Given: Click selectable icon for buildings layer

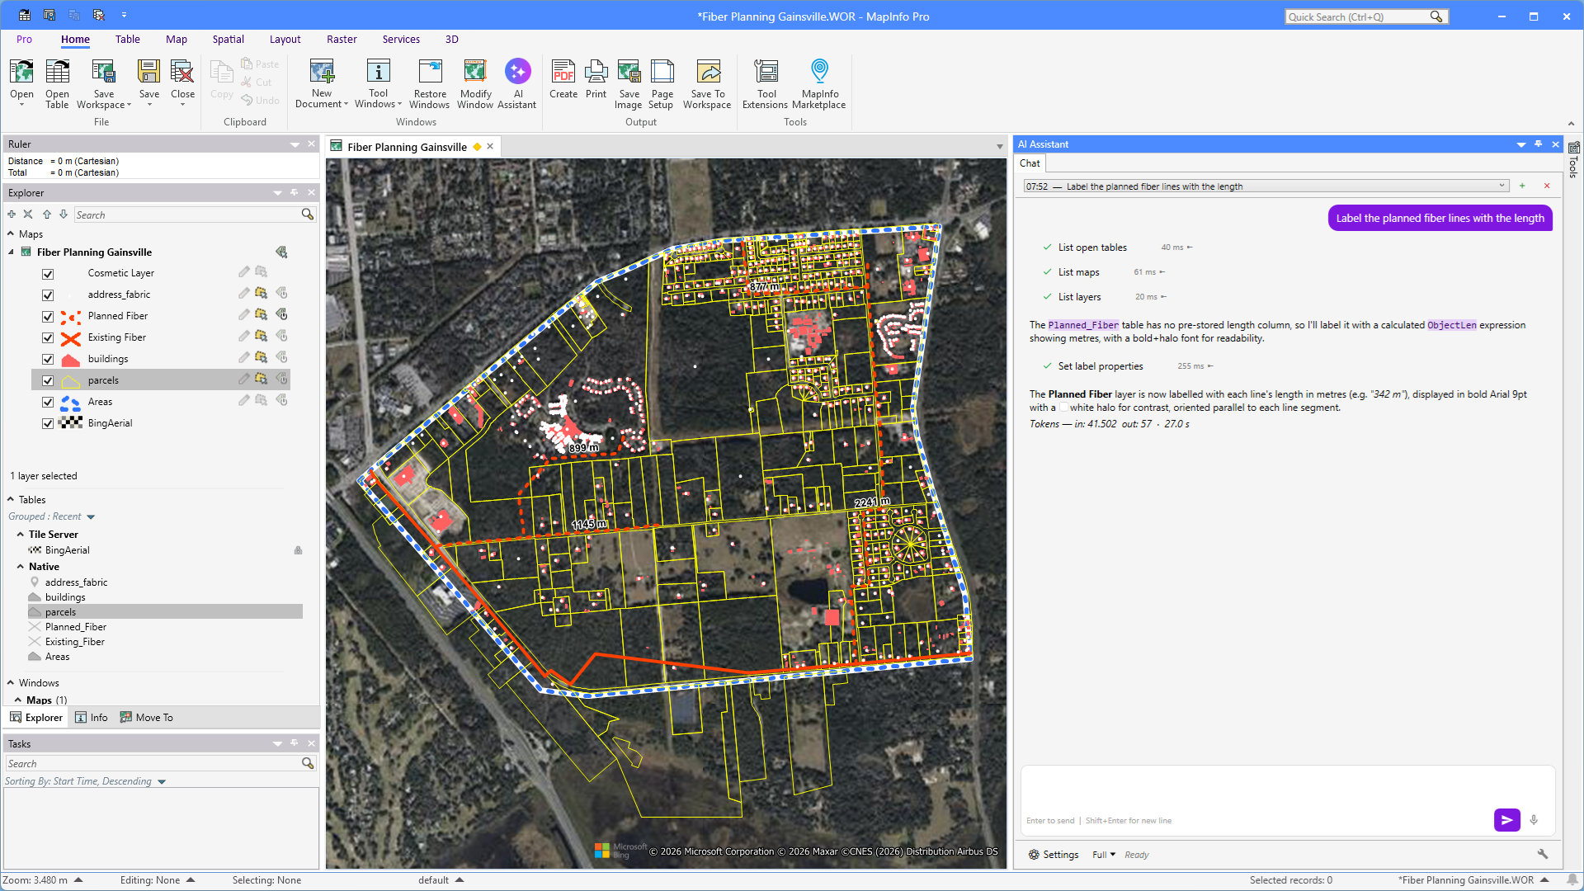Looking at the screenshot, I should point(262,358).
